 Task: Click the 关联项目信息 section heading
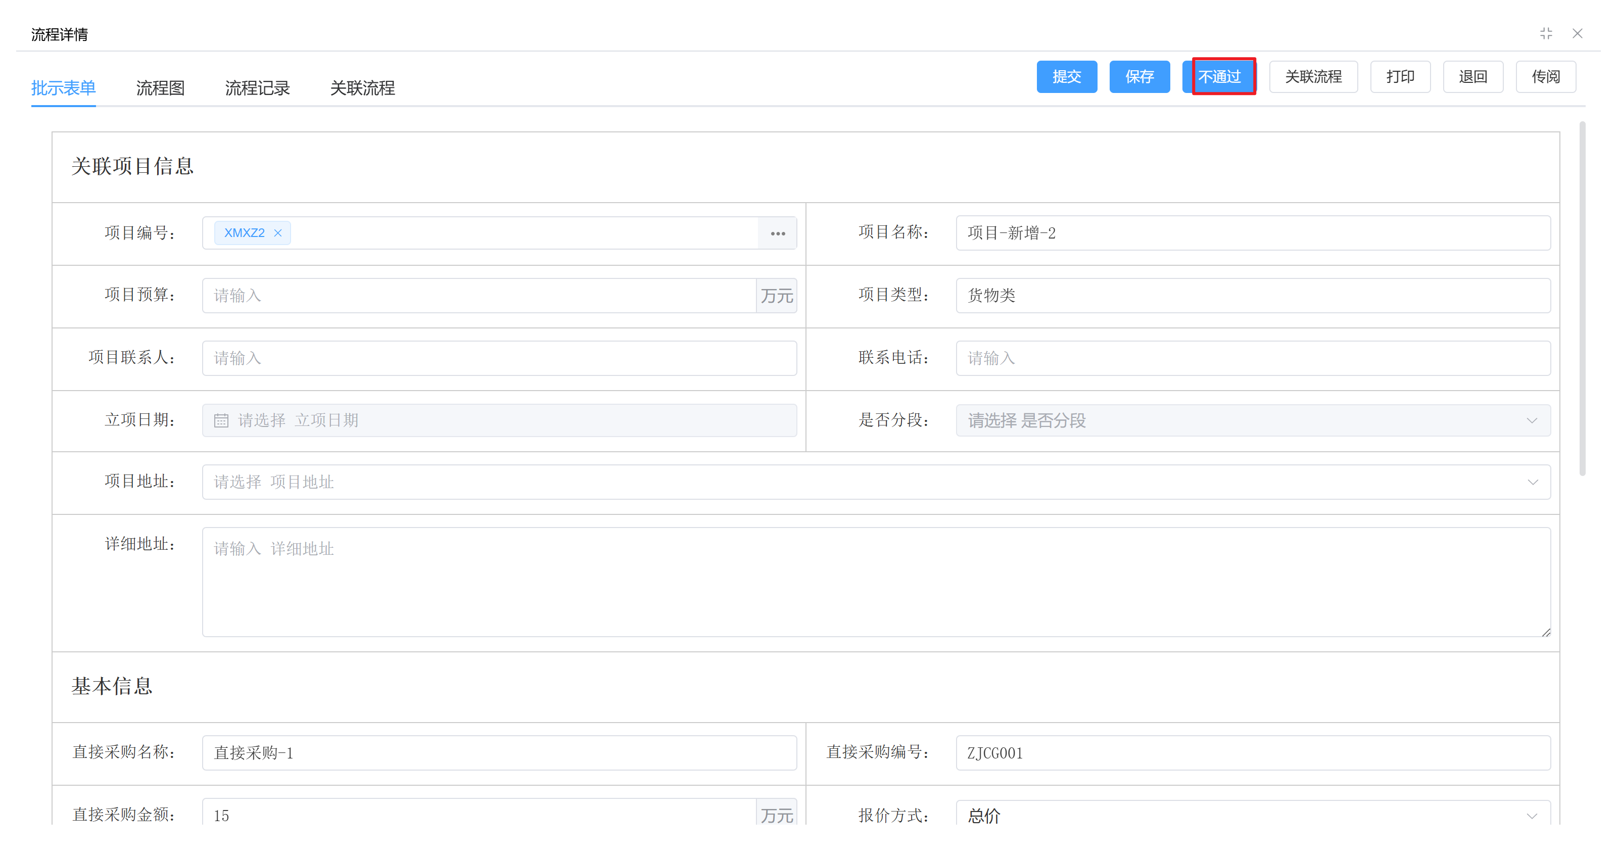pyautogui.click(x=132, y=166)
